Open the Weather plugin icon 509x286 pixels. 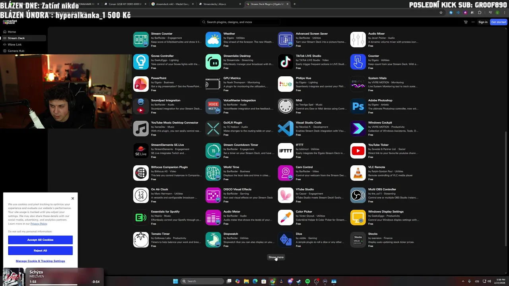[213, 39]
